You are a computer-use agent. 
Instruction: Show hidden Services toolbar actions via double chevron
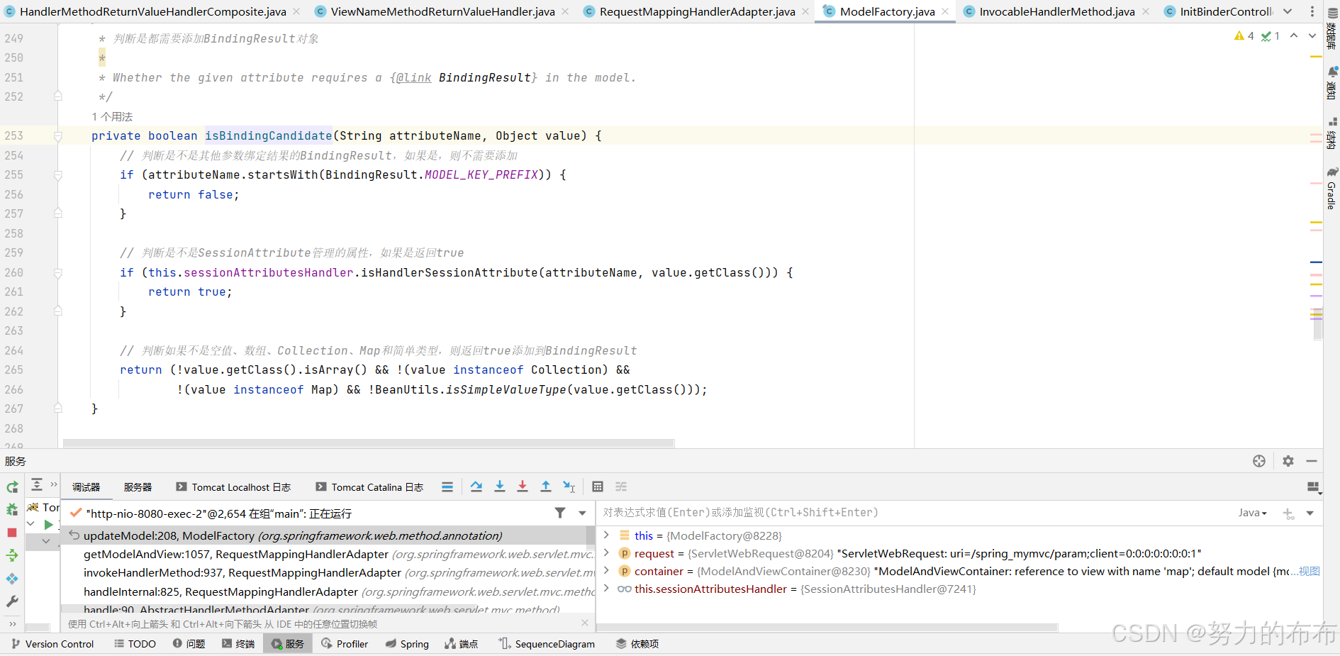coord(53,484)
